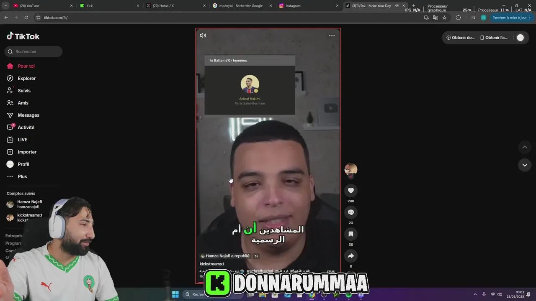Click the browser back arrow
The image size is (536, 301).
tap(6, 18)
